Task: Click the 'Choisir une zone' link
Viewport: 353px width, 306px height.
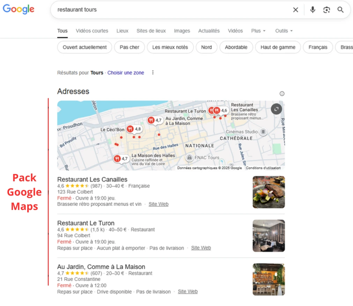Action: tap(126, 73)
